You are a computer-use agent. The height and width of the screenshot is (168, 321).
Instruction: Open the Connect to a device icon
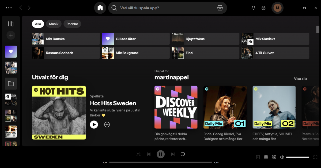(274, 157)
